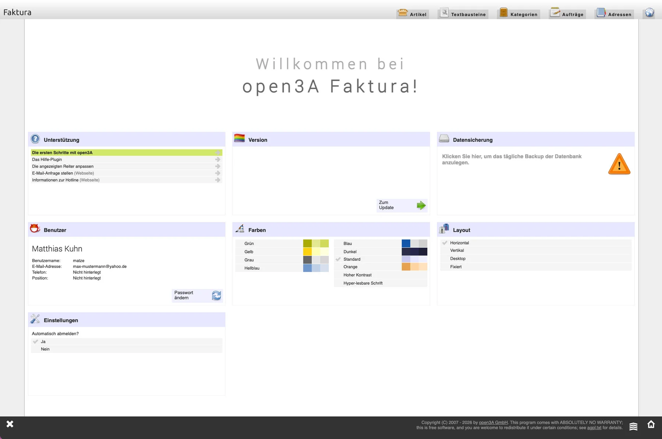The image size is (662, 439).
Task: Click the arrow beside Das Hilfe-Plugin
Action: (218, 159)
